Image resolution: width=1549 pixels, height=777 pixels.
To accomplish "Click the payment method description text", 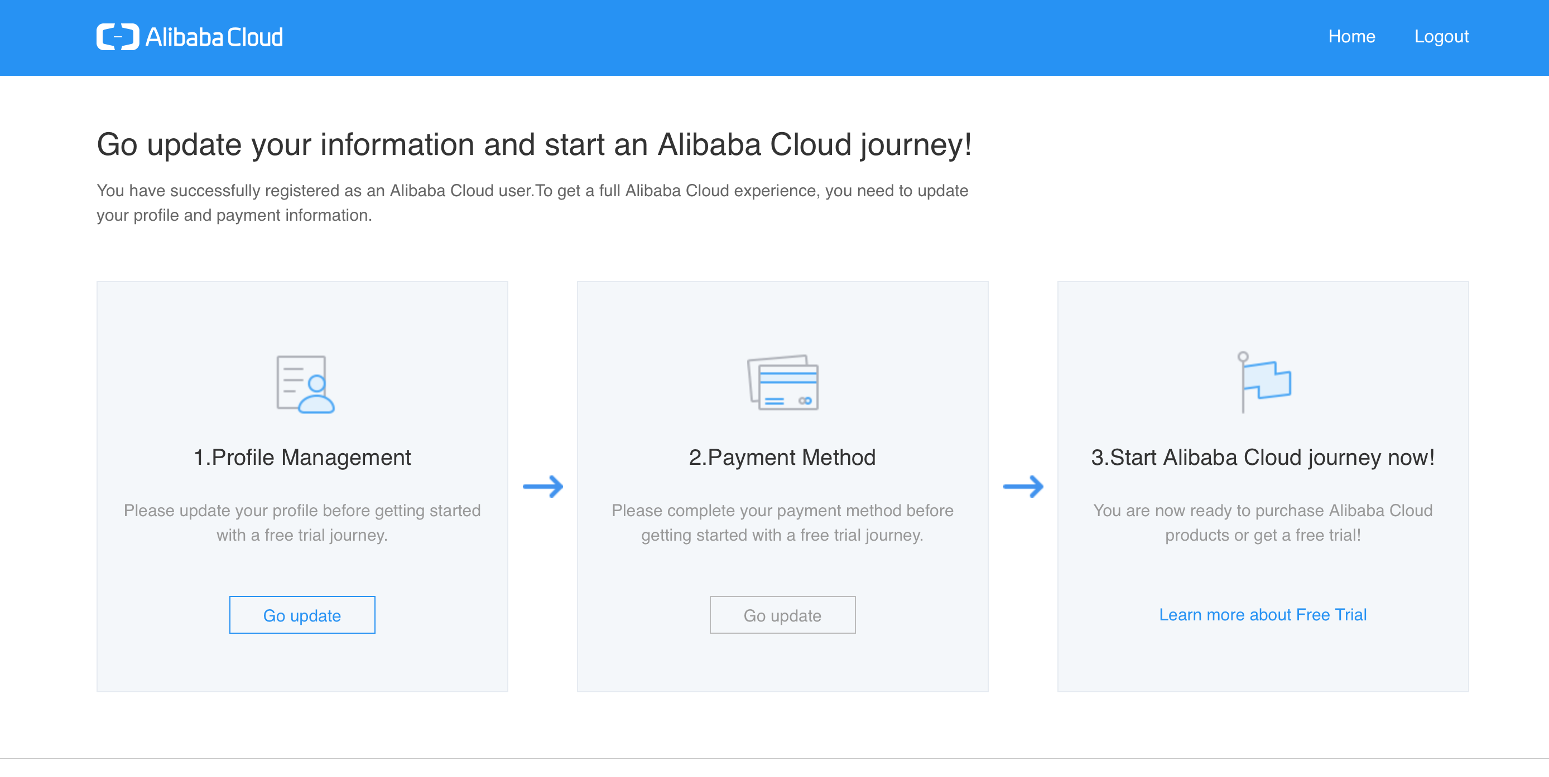I will click(782, 522).
